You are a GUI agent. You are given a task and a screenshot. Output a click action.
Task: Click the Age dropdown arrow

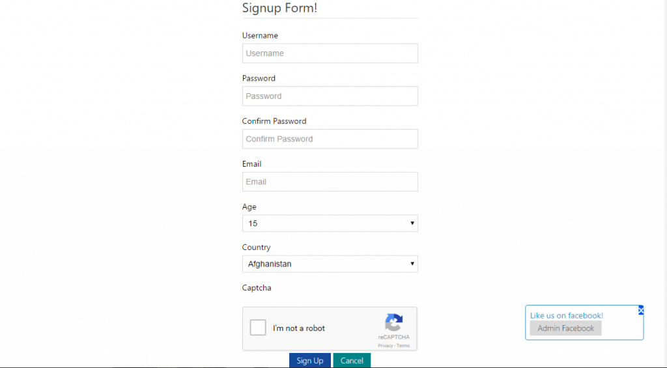click(412, 223)
